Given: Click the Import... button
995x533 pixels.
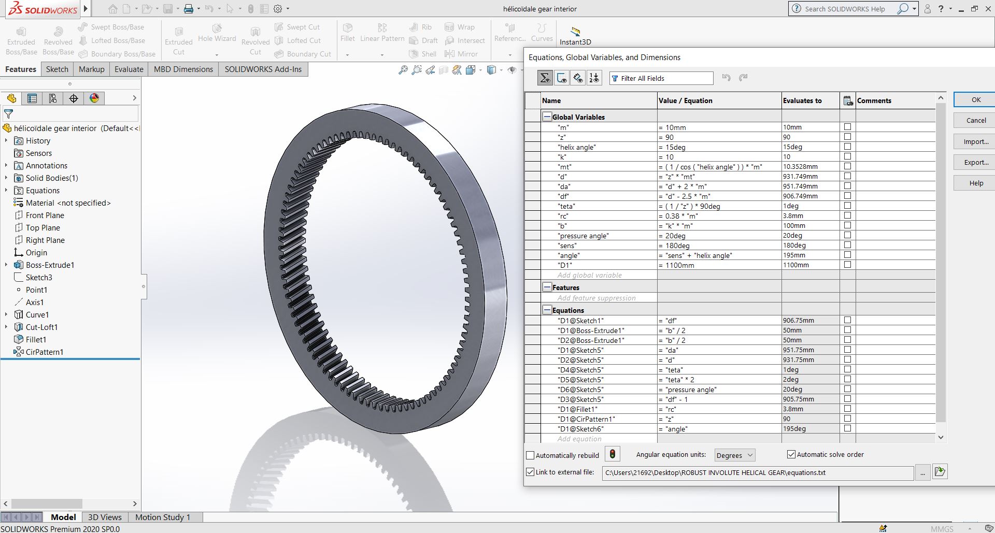Looking at the screenshot, I should tap(976, 141).
